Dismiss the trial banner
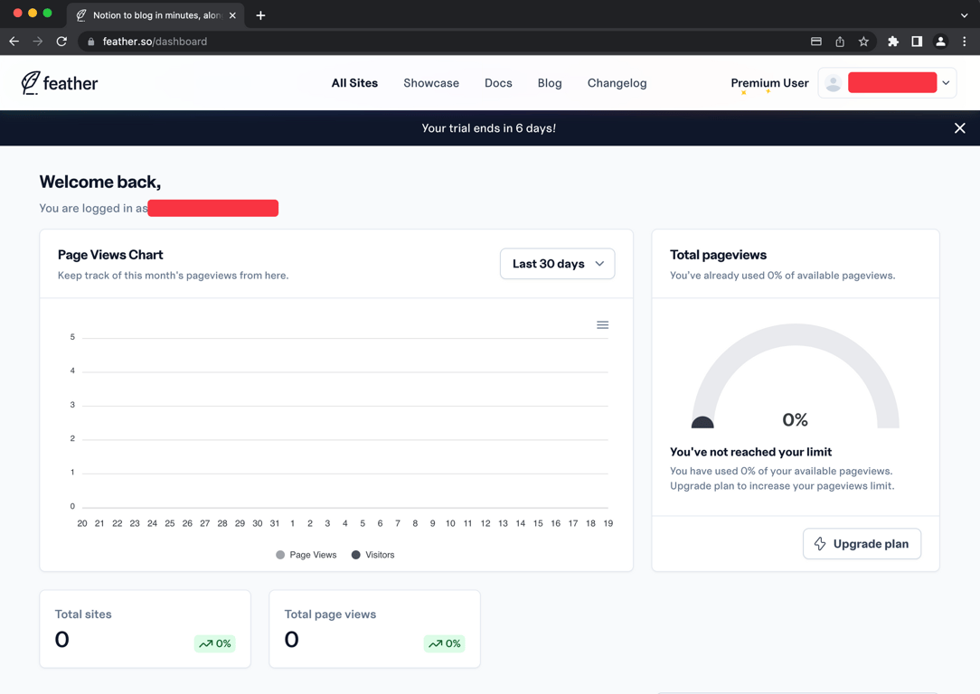This screenshot has width=980, height=694. (x=960, y=128)
